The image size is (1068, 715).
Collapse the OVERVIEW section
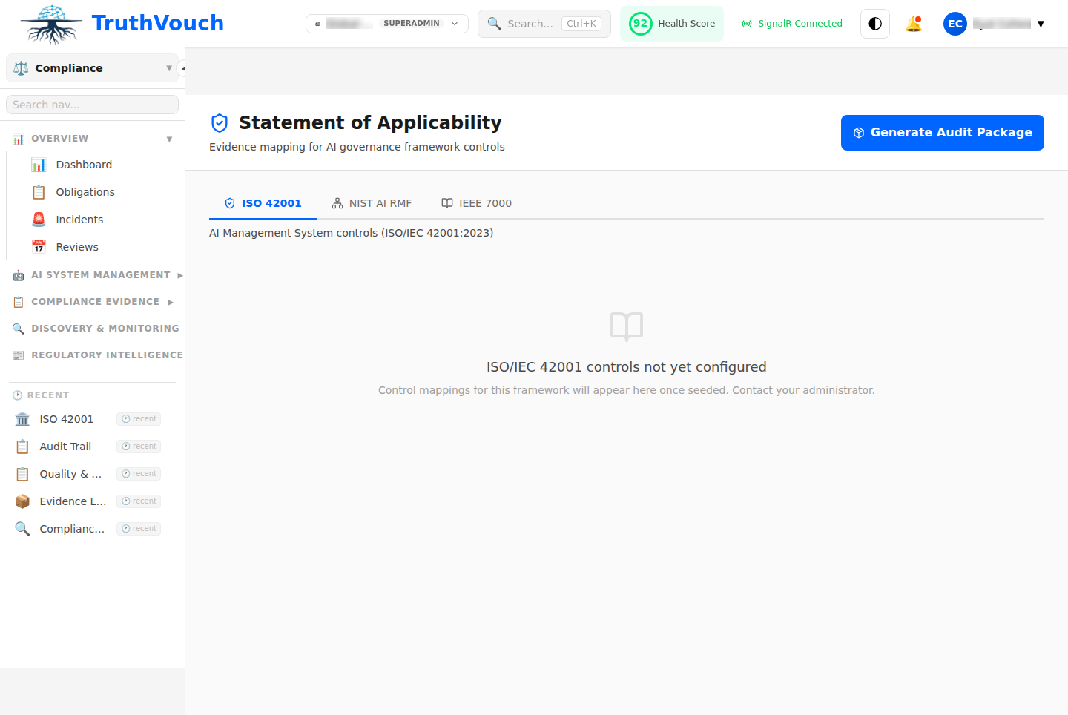click(x=169, y=138)
